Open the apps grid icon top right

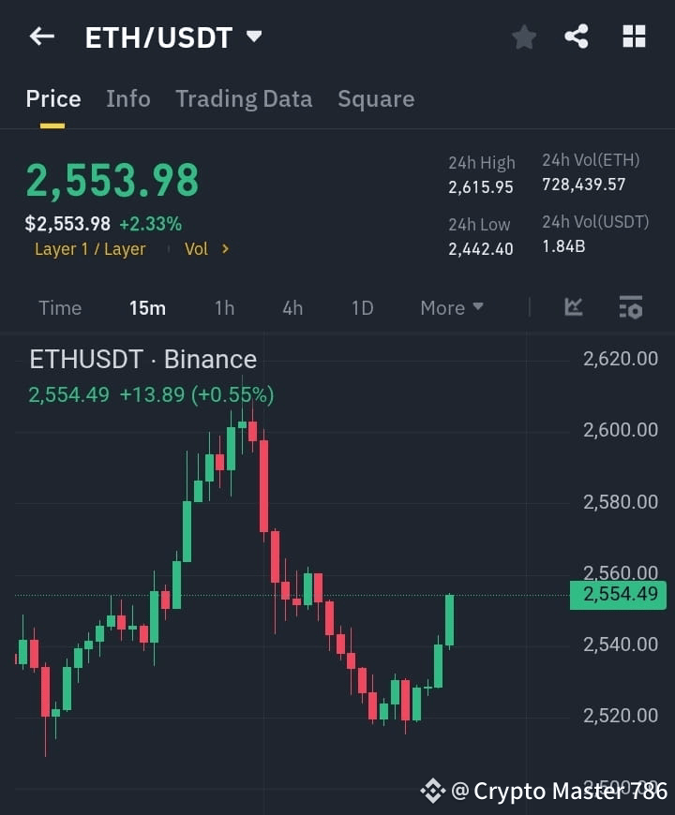point(634,37)
